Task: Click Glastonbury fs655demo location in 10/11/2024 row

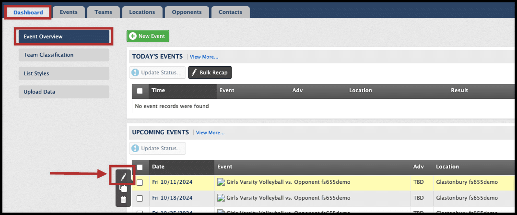Action: [x=467, y=182]
